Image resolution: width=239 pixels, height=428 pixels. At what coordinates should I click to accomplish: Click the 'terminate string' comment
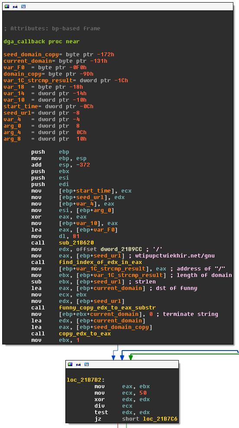click(x=191, y=314)
